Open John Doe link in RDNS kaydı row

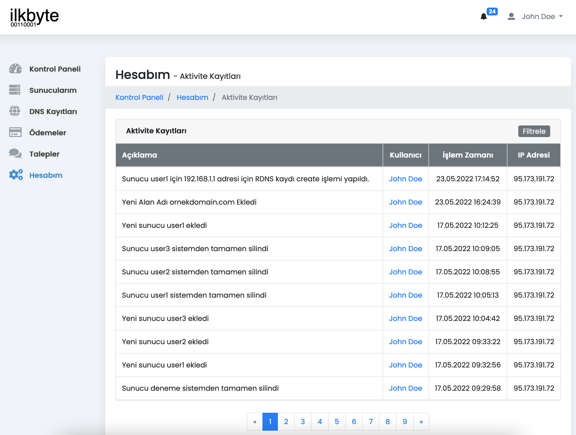point(405,179)
